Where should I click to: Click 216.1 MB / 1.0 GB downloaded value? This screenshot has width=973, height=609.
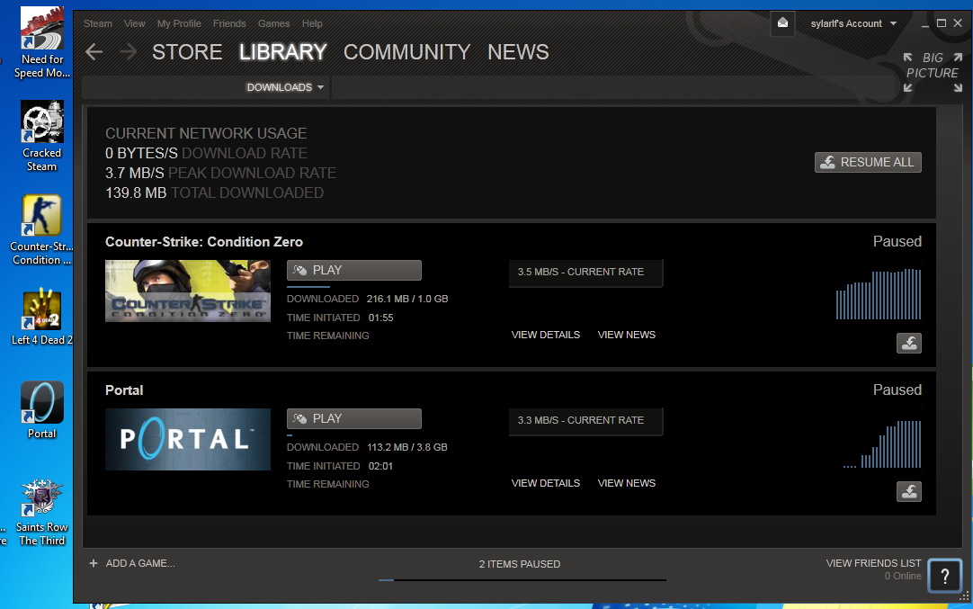pyautogui.click(x=407, y=299)
